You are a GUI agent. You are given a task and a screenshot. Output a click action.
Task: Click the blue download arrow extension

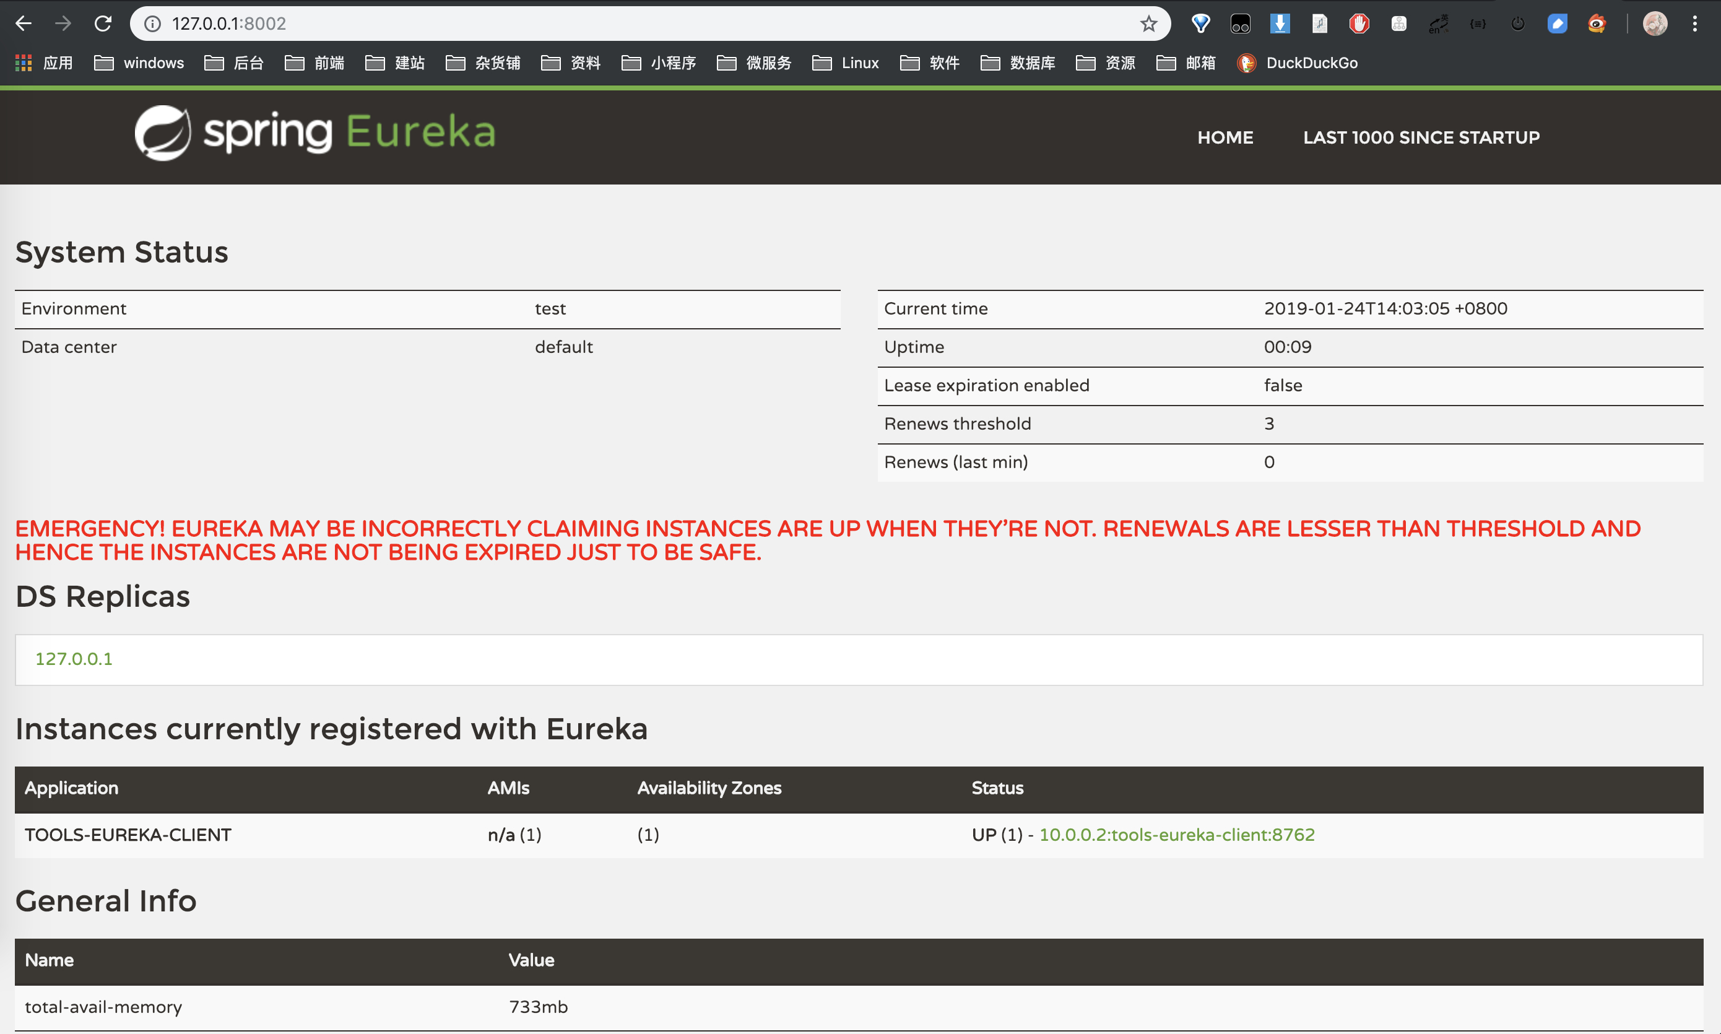coord(1280,24)
